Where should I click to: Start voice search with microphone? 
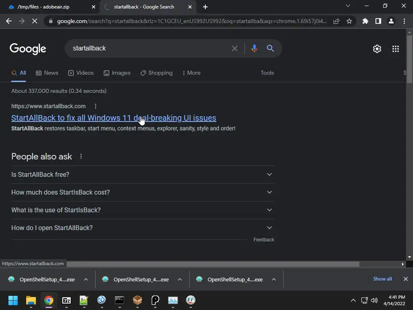point(254,48)
